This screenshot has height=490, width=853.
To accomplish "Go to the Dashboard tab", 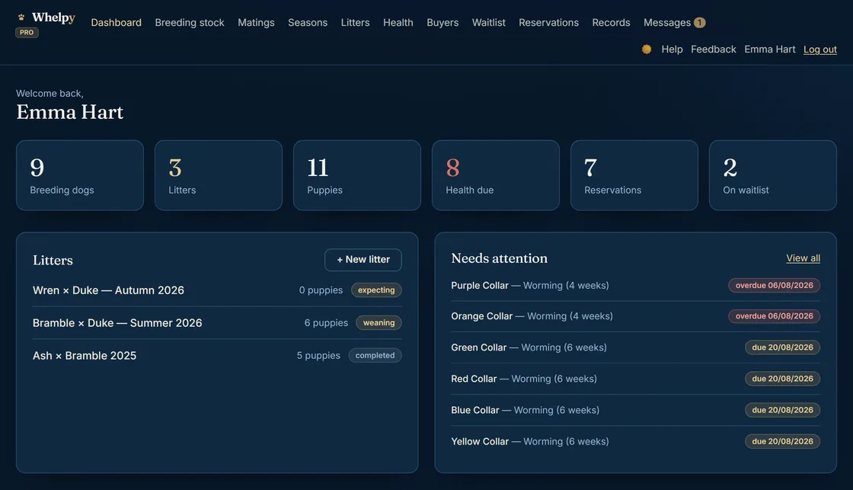I will click(116, 22).
